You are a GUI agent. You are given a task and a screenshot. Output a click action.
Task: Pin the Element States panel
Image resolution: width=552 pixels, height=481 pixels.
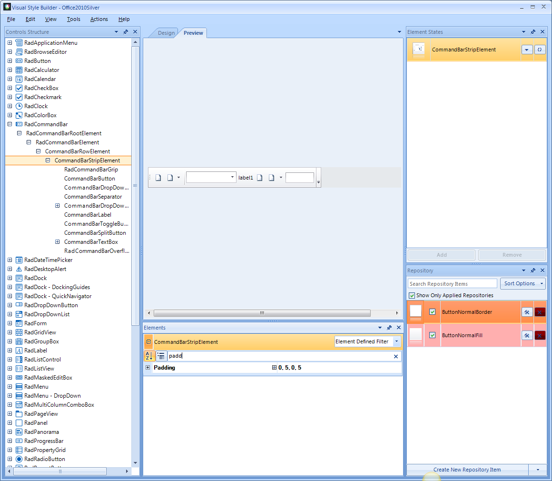pos(533,32)
